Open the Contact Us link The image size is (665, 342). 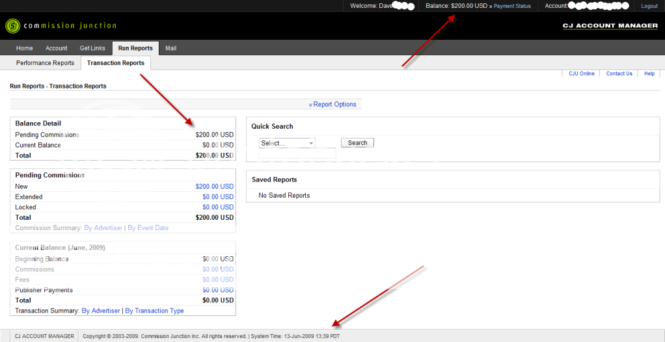click(619, 73)
